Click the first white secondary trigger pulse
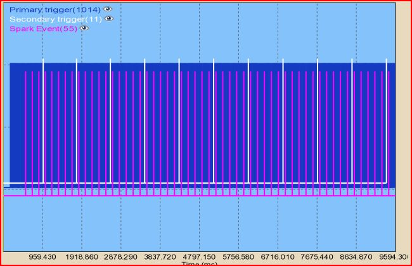Screen dimensions: 412x266 [43, 120]
